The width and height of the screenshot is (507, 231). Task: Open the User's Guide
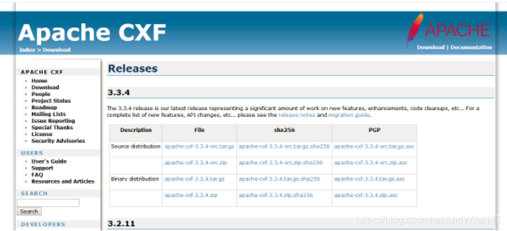[49, 162]
